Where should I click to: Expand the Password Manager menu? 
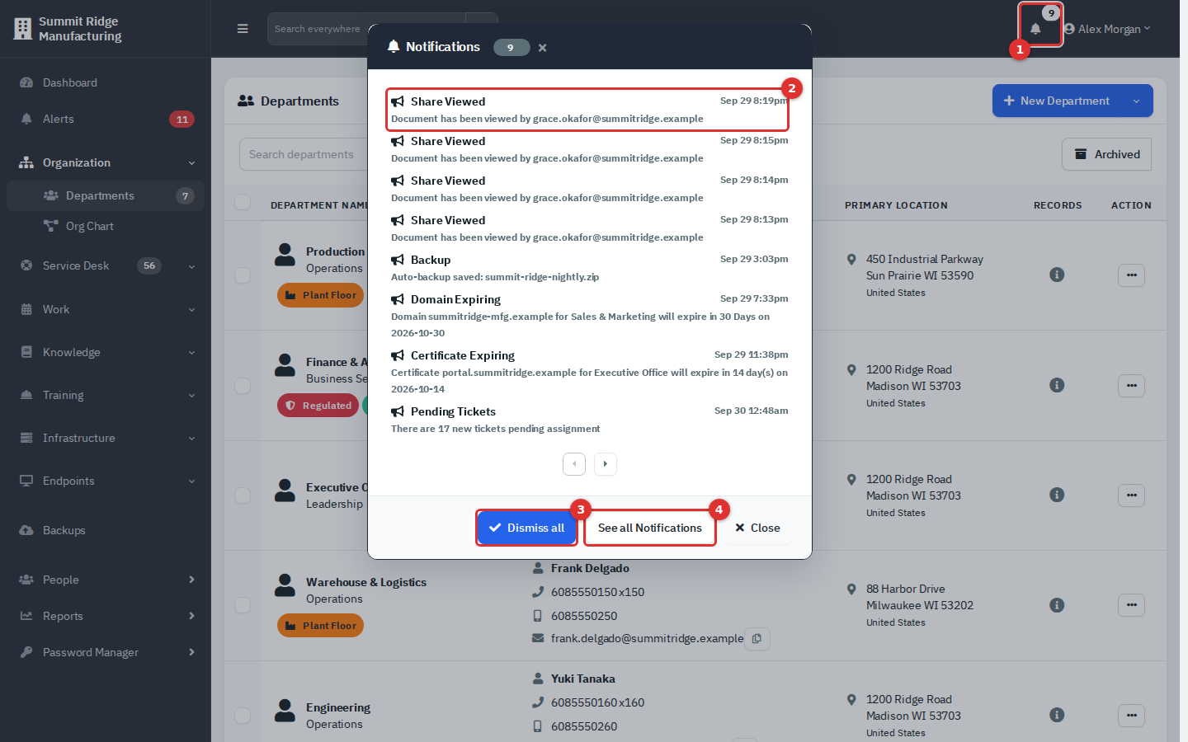pyautogui.click(x=106, y=652)
